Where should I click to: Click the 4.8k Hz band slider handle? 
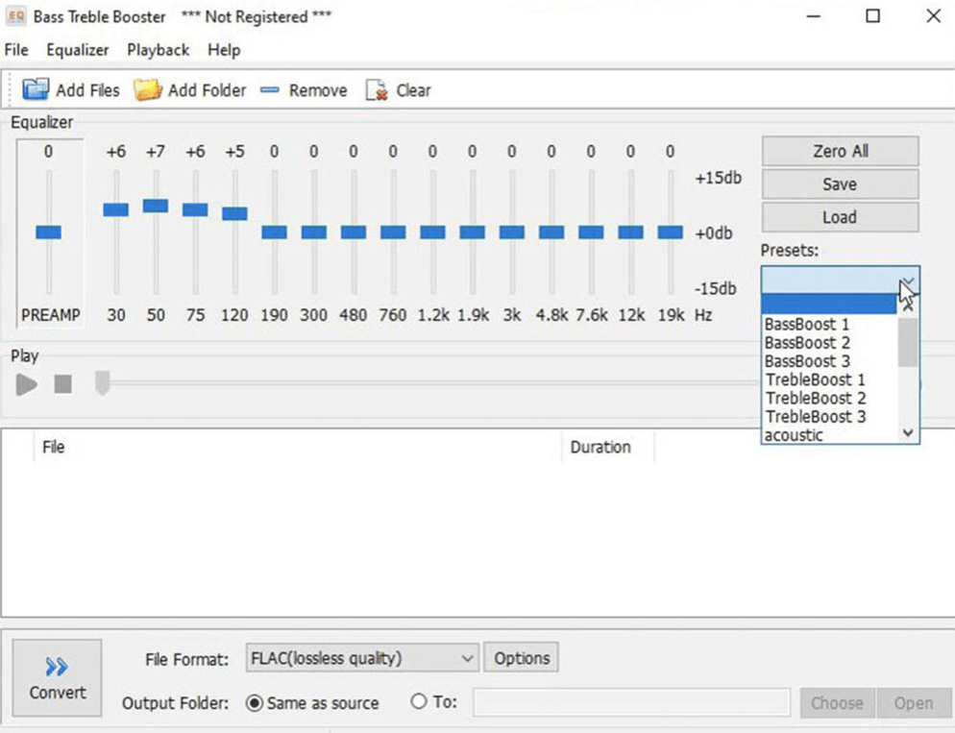point(551,232)
